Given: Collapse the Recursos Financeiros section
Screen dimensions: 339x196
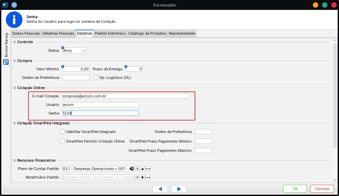Looking at the screenshot, I should [x=14, y=161].
